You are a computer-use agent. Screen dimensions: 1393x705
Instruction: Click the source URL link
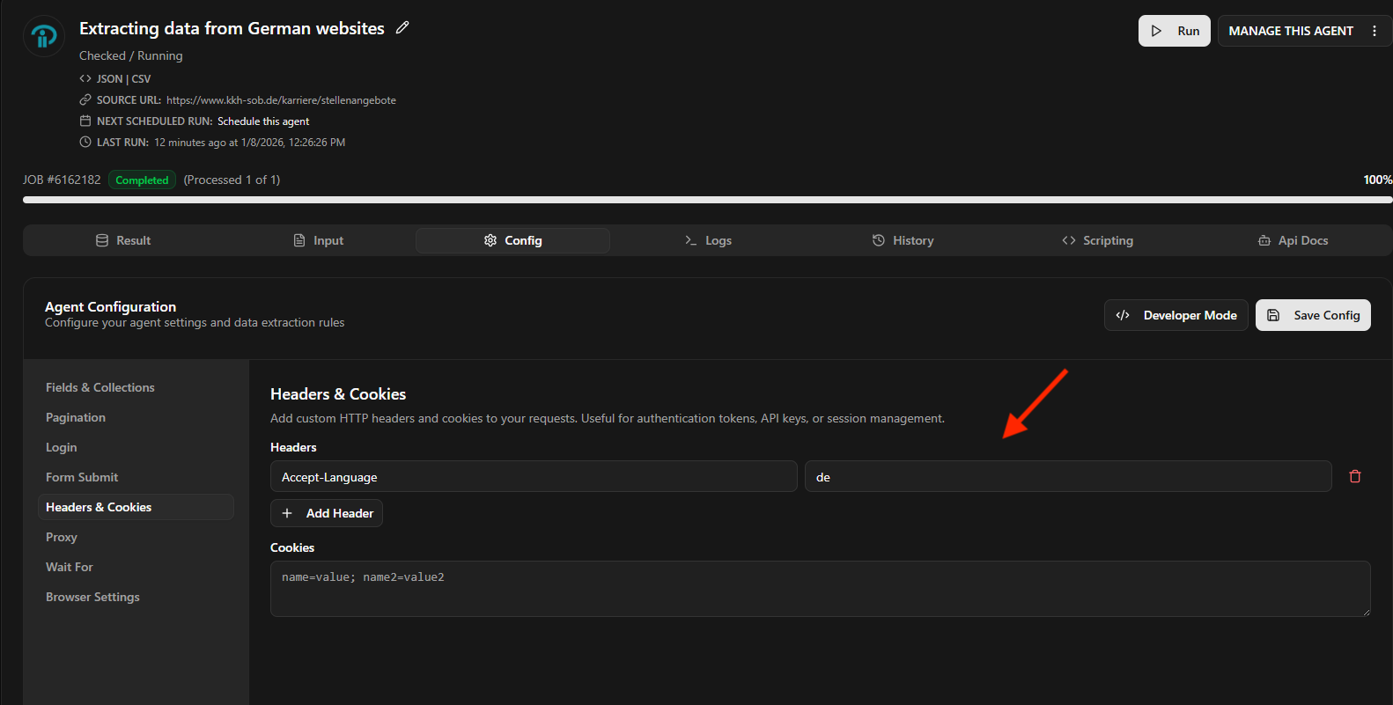(x=281, y=100)
